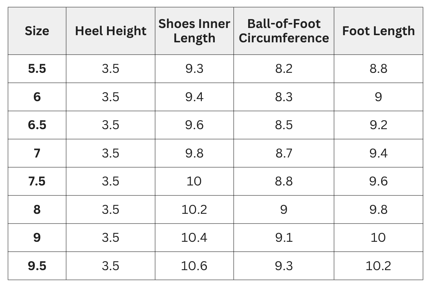Click the foot length 9.4 cell
This screenshot has height=287, width=431.
pyautogui.click(x=378, y=153)
